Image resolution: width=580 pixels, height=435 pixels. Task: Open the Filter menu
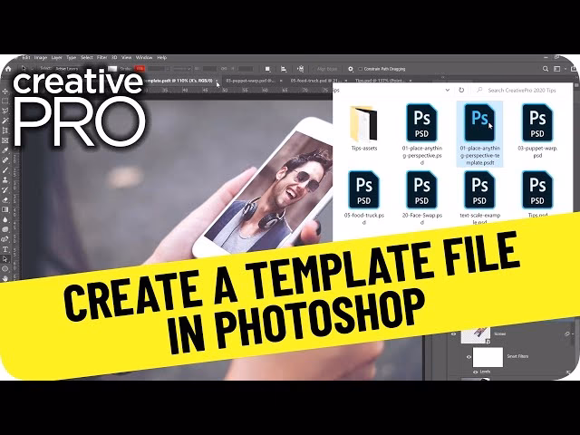tap(101, 58)
